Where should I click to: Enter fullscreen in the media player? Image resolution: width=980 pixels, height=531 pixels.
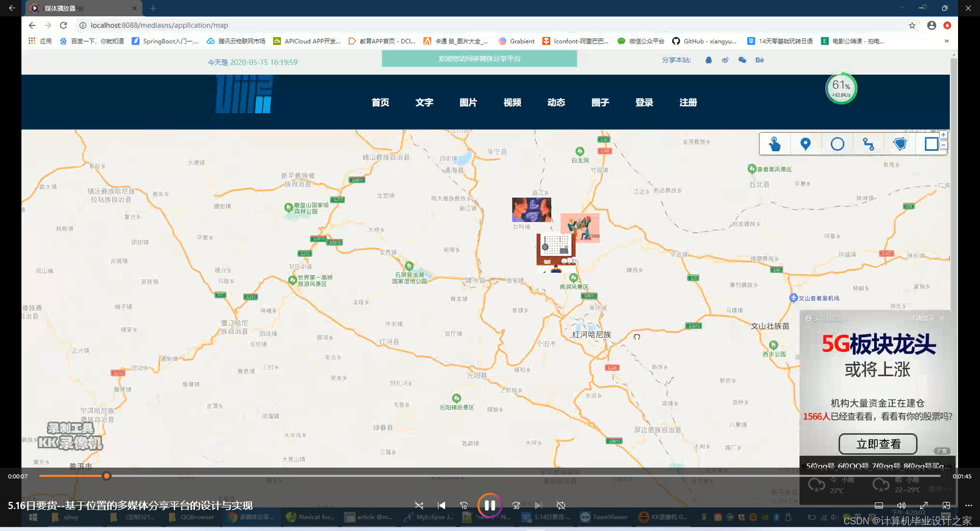point(924,505)
